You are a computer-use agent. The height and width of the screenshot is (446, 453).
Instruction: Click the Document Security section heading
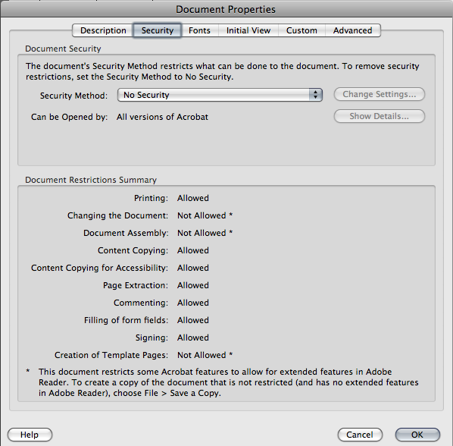tap(63, 49)
